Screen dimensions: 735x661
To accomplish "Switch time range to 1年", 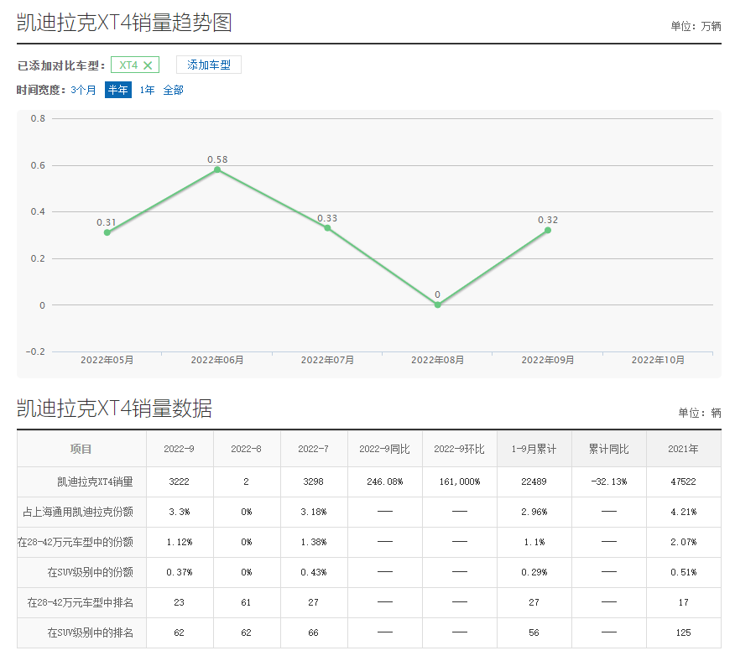I will [147, 90].
